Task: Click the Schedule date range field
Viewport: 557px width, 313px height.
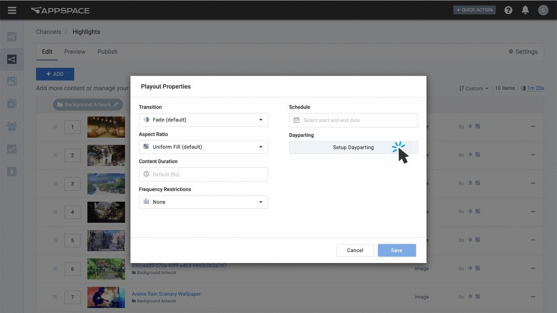Action: pos(353,120)
